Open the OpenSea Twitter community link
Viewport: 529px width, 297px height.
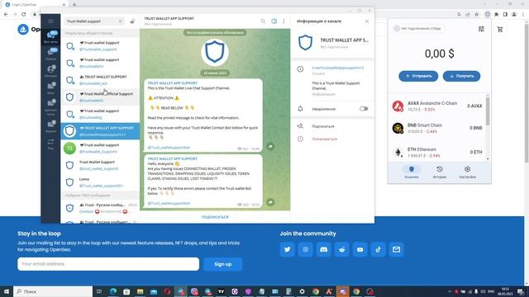coord(287,249)
